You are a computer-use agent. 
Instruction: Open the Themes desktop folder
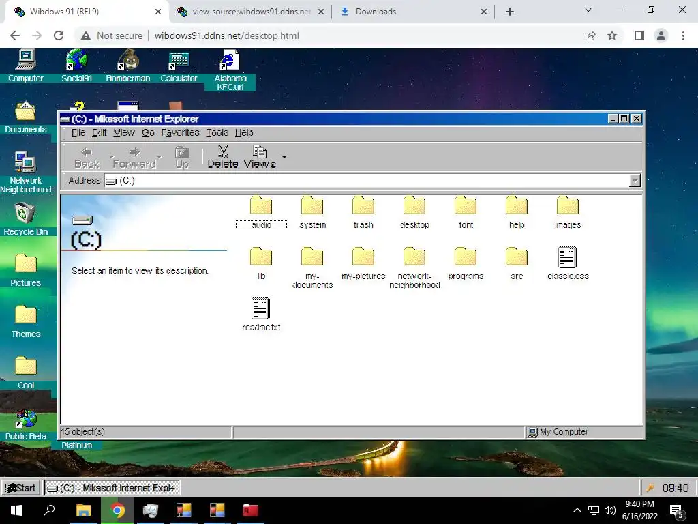pos(25,322)
